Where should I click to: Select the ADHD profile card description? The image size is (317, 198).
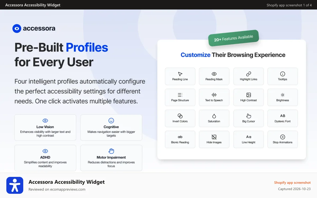click(x=45, y=164)
